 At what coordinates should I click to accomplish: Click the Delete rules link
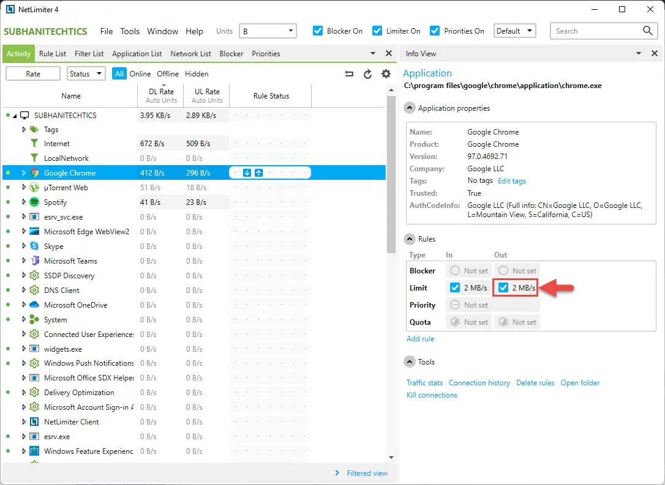535,382
